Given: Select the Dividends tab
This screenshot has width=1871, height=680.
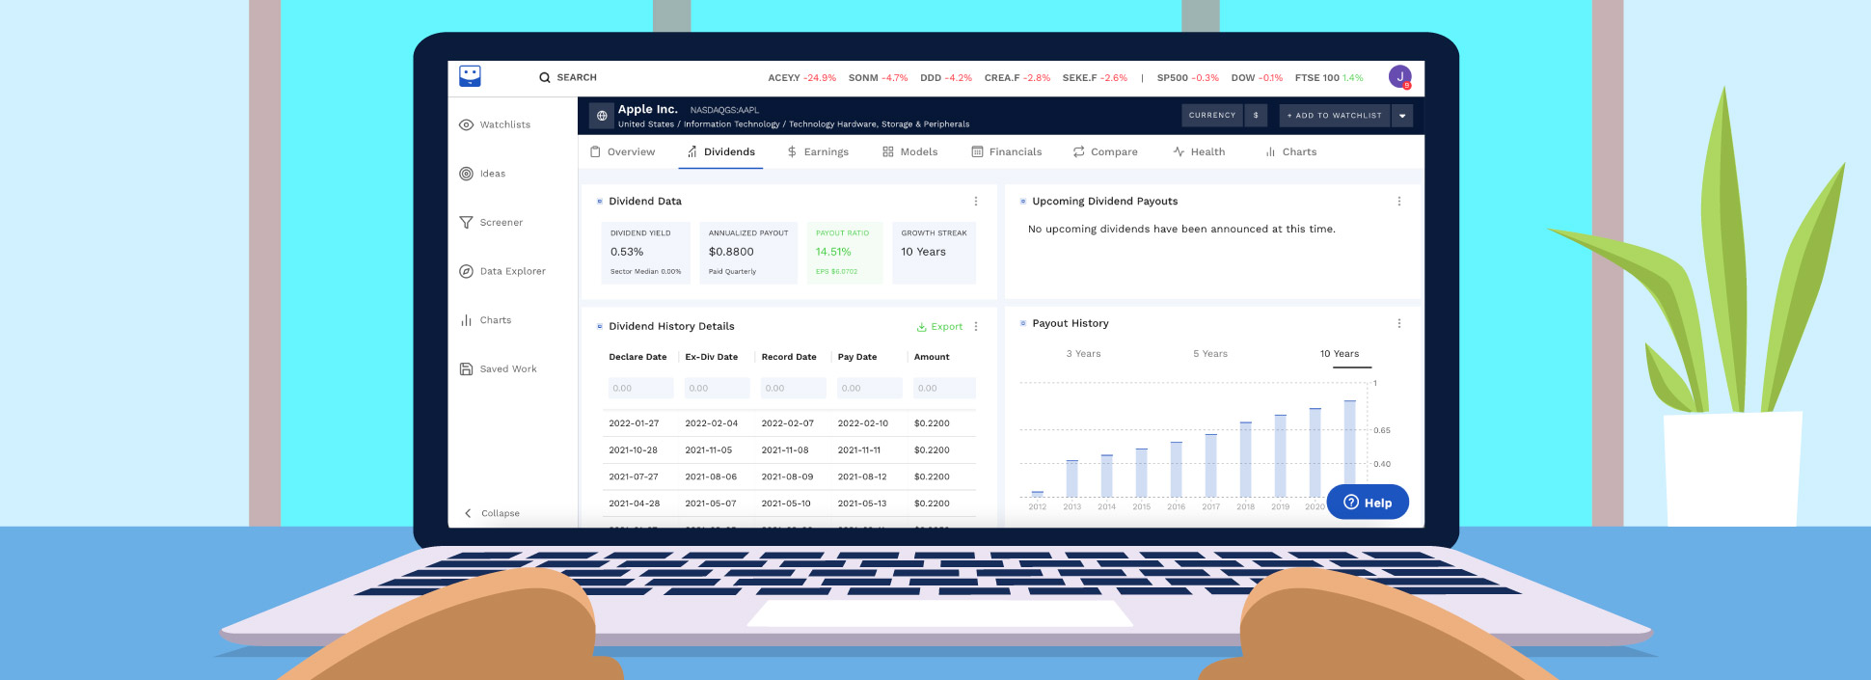Looking at the screenshot, I should [720, 151].
